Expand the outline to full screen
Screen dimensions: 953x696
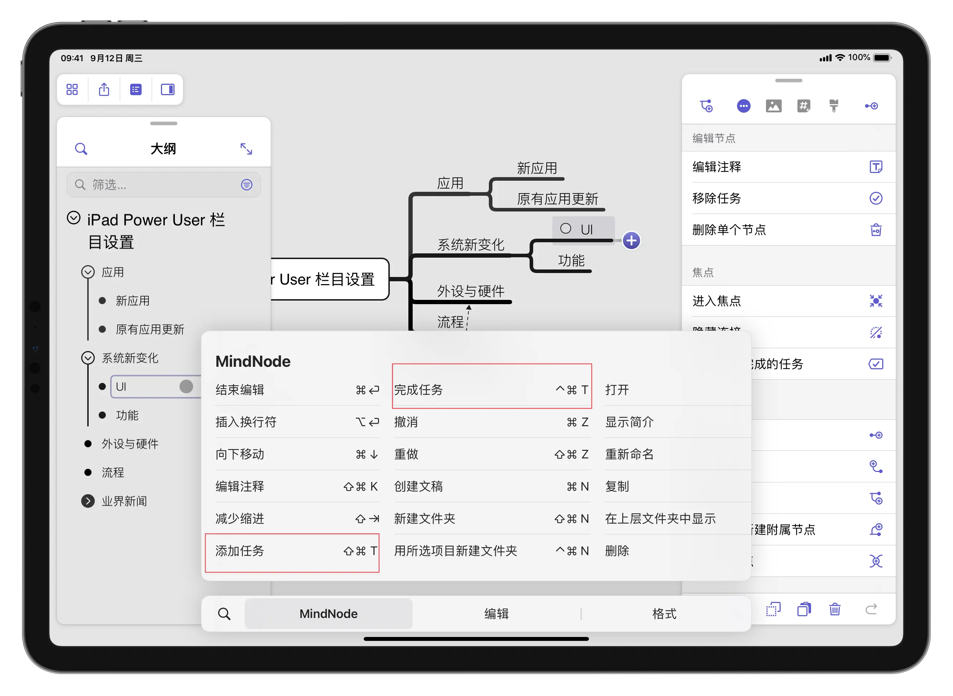tap(246, 149)
